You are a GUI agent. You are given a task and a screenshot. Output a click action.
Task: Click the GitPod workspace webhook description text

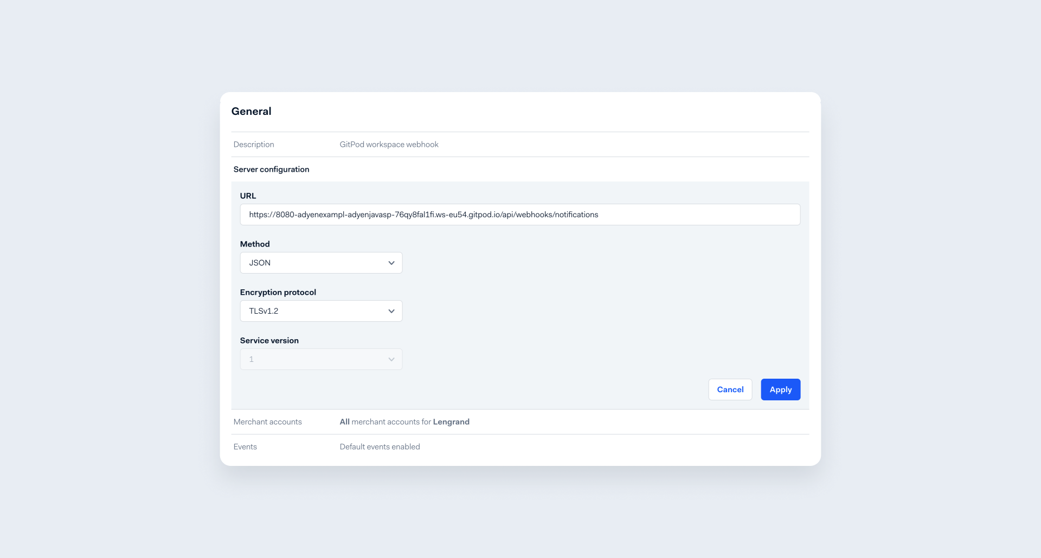[389, 144]
